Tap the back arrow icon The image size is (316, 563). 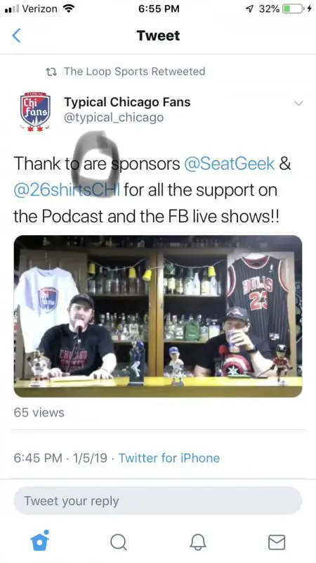16,36
